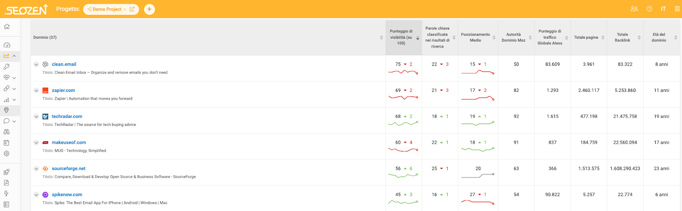Image resolution: width=682 pixels, height=211 pixels.
Task: Click the sourceforge.net favicon
Action: click(45, 168)
